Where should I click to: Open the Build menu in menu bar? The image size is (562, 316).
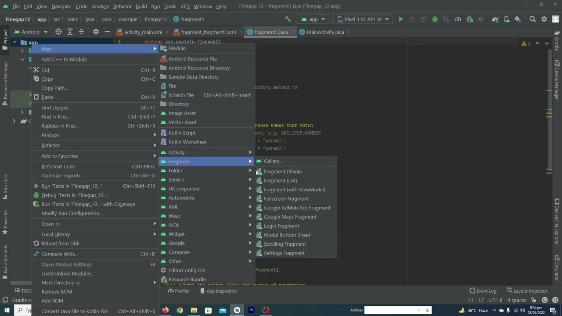[x=141, y=6]
